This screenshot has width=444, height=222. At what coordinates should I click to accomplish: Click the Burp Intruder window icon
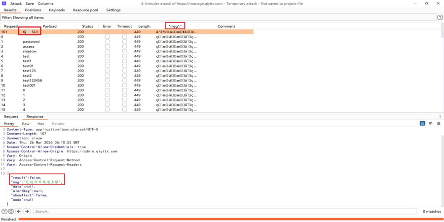[x=4, y=3]
